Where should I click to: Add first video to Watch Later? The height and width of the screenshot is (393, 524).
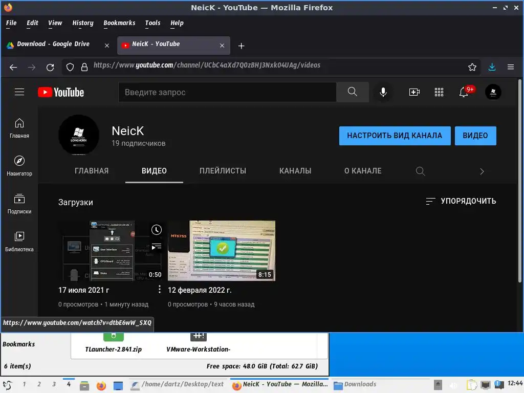coord(157,230)
